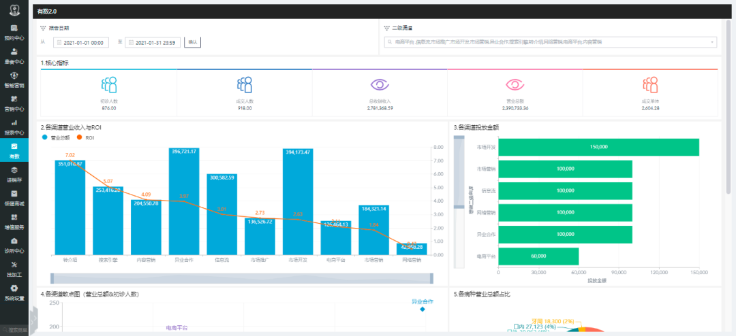Click the 确认 button
This screenshot has height=336, width=736.
(192, 42)
